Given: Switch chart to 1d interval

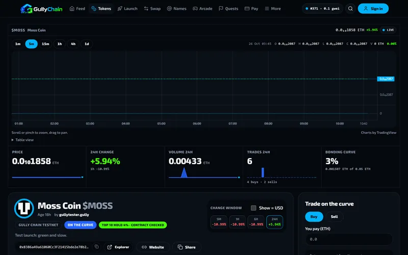Looking at the screenshot, I should click(87, 44).
